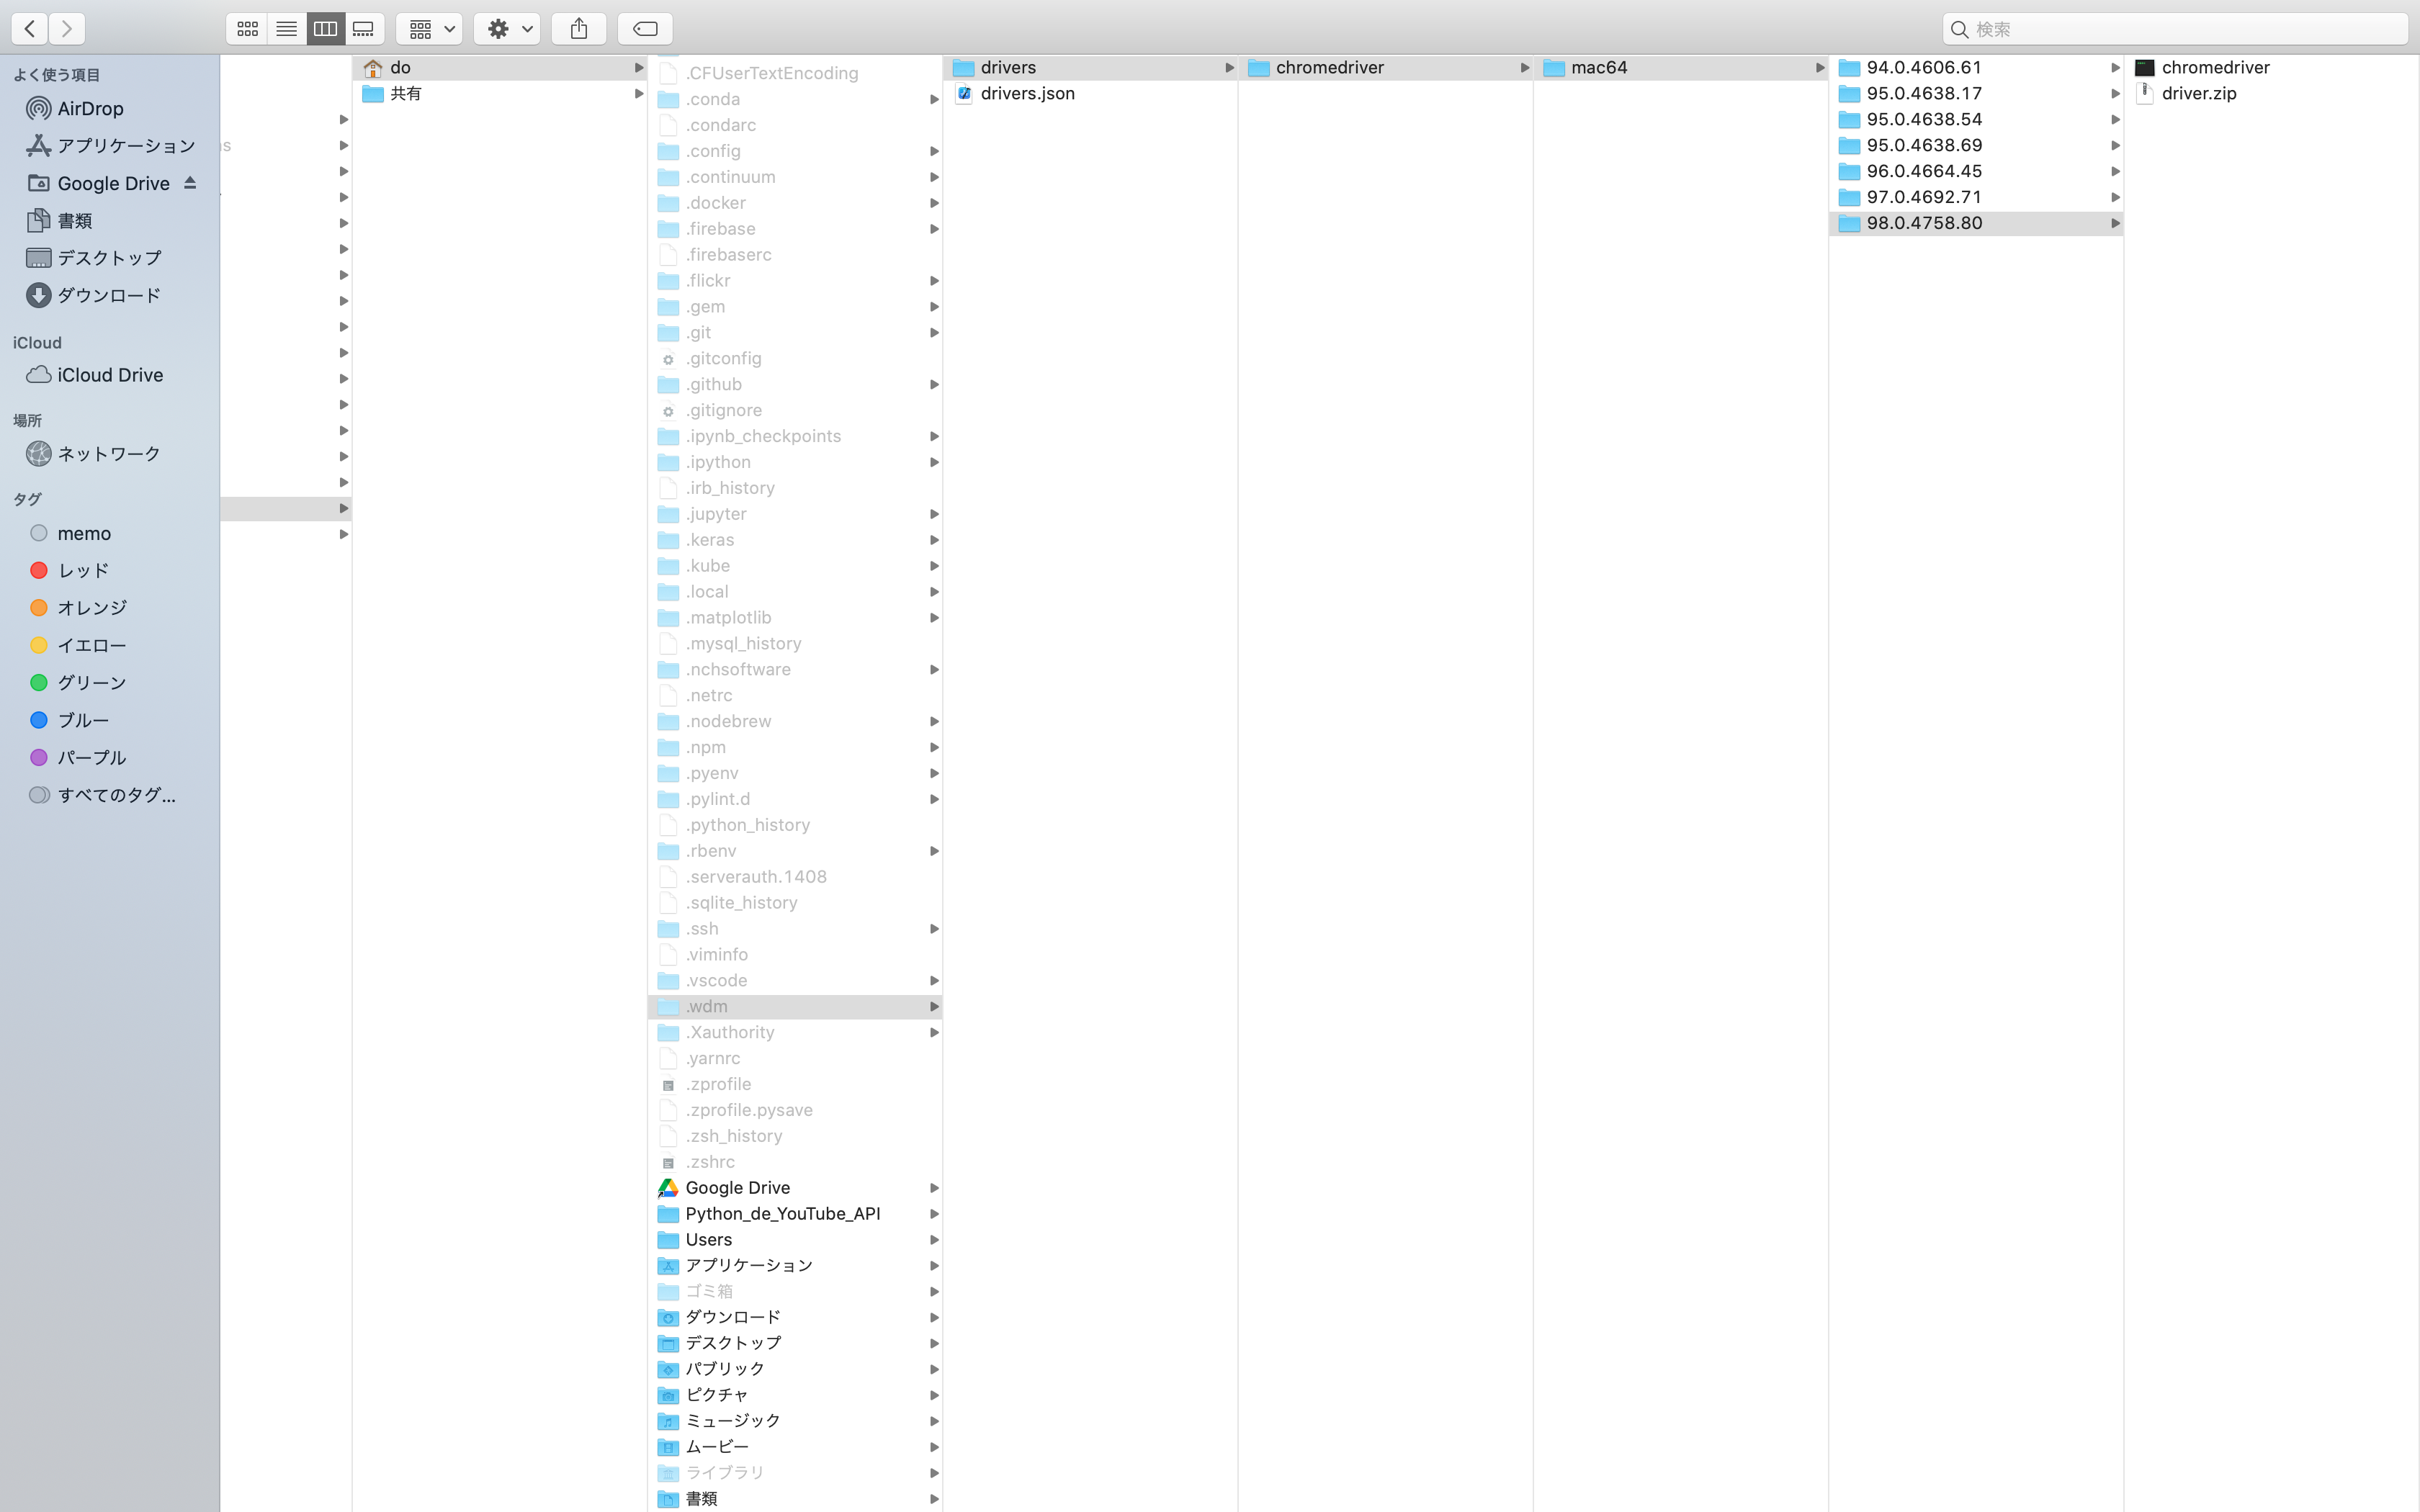Click the forward navigation button

66,28
